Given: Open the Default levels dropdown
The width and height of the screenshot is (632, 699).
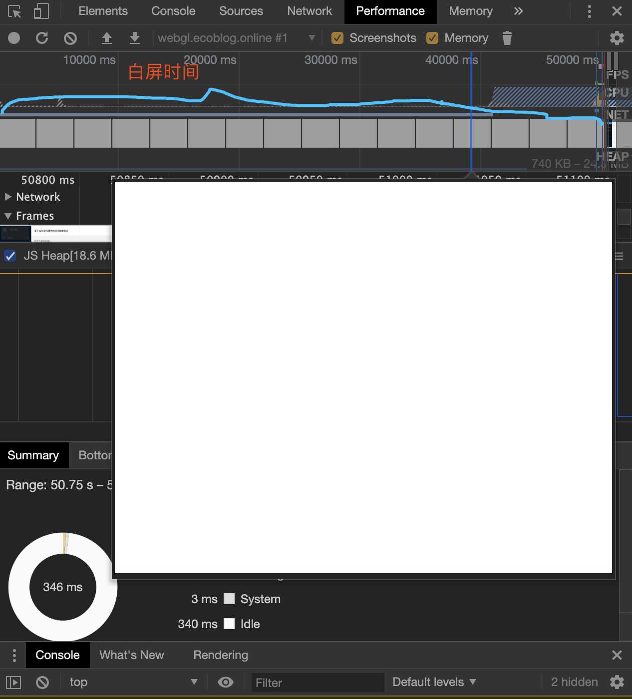Looking at the screenshot, I should click(x=434, y=682).
